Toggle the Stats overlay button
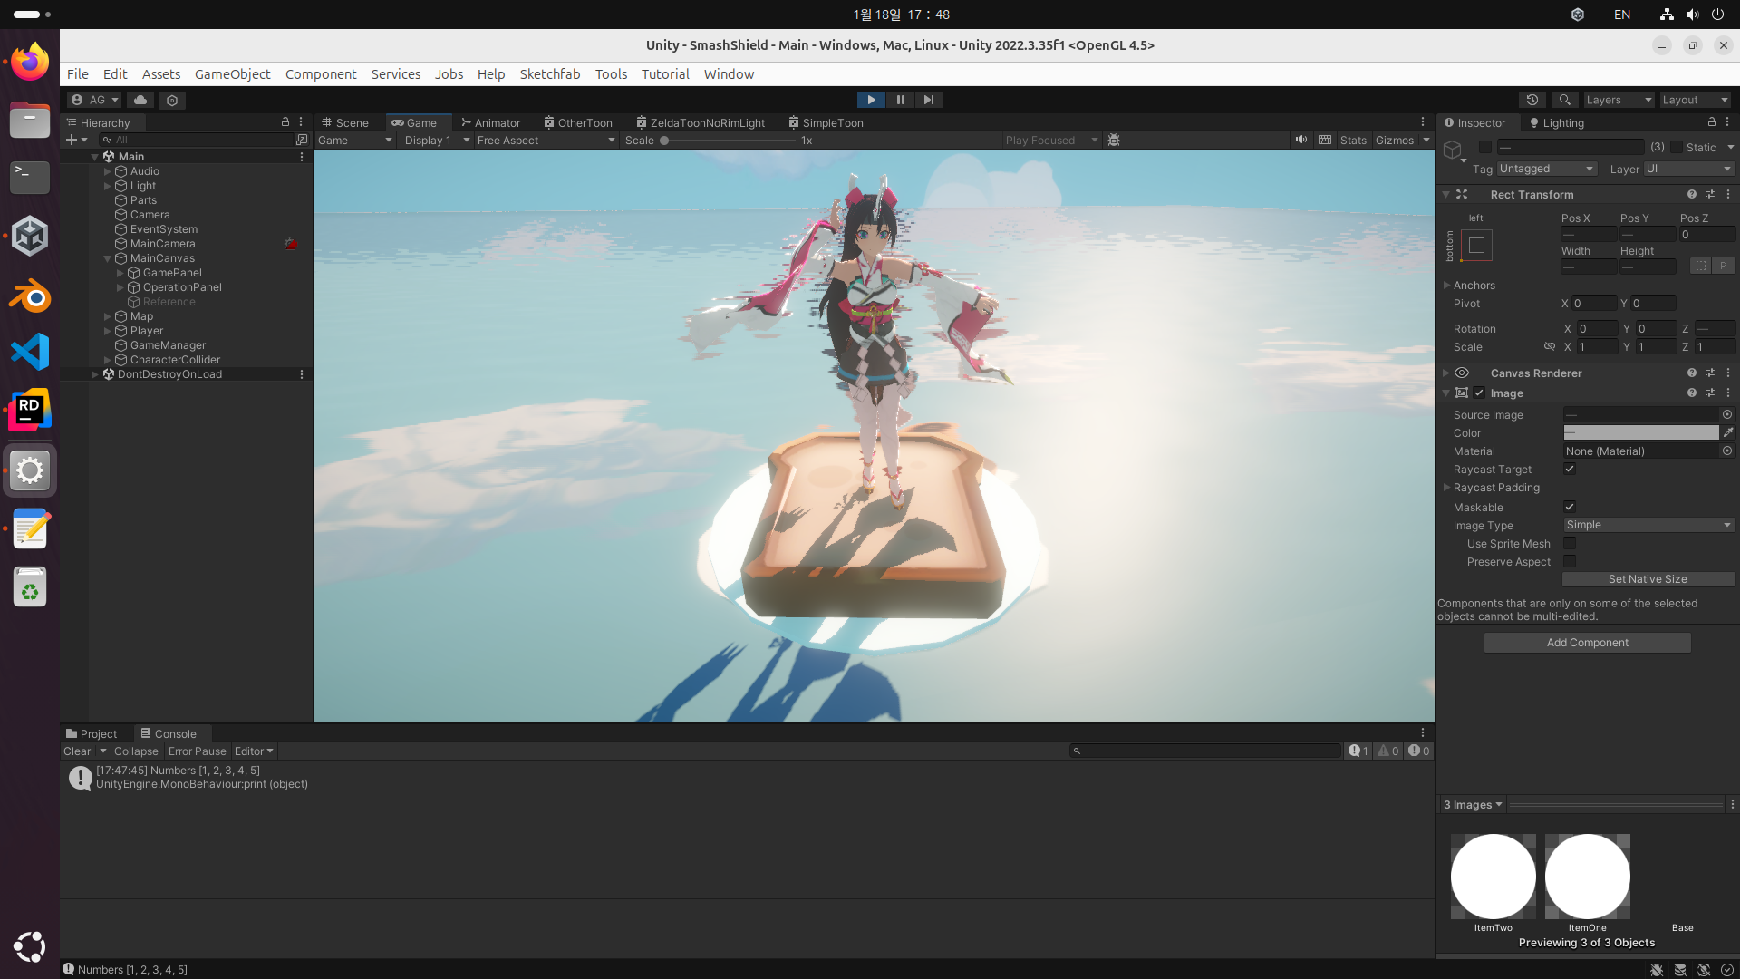Viewport: 1740px width, 979px height. [x=1353, y=140]
